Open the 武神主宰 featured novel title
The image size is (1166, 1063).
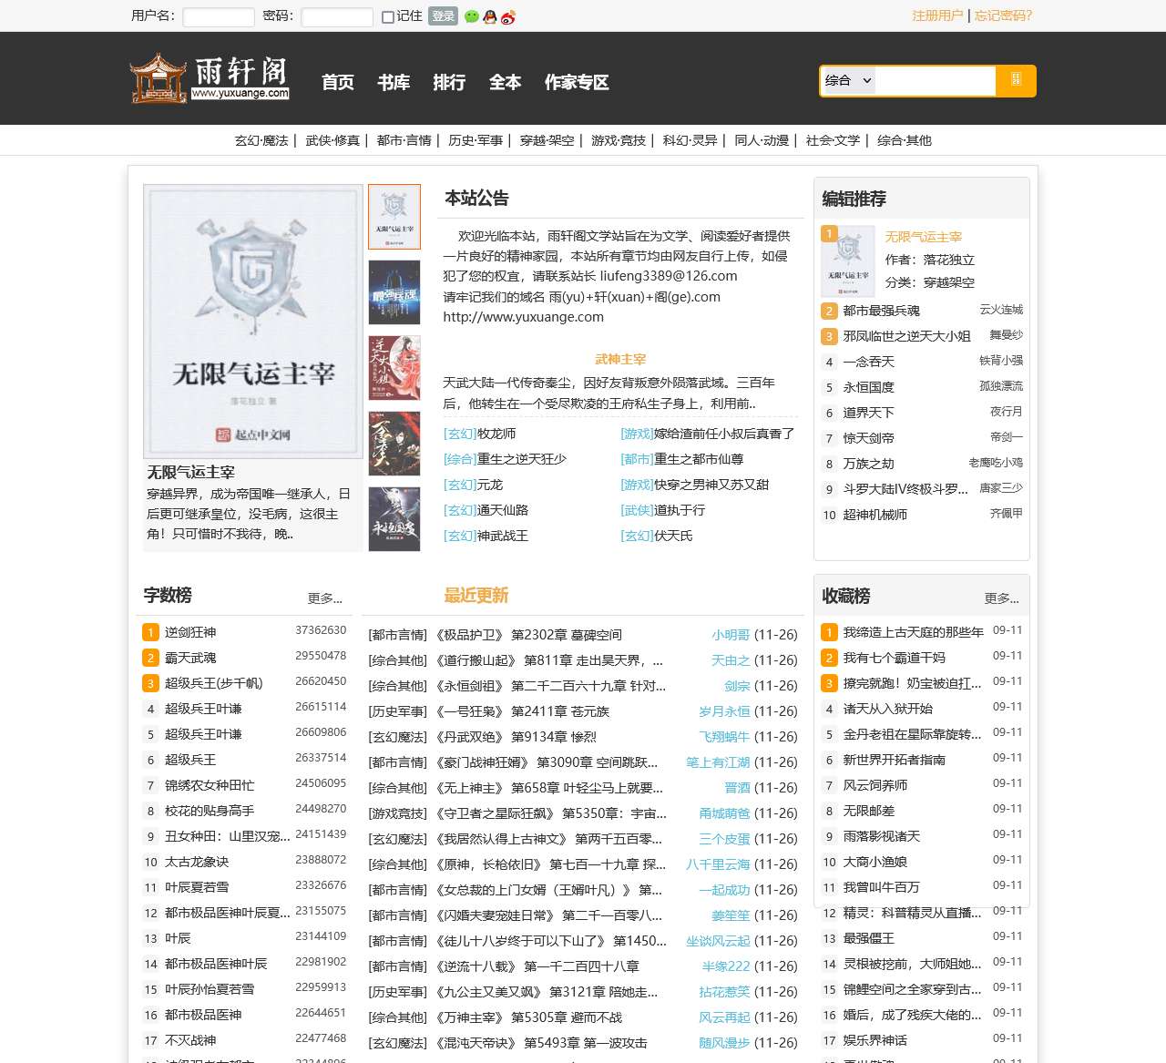620,359
